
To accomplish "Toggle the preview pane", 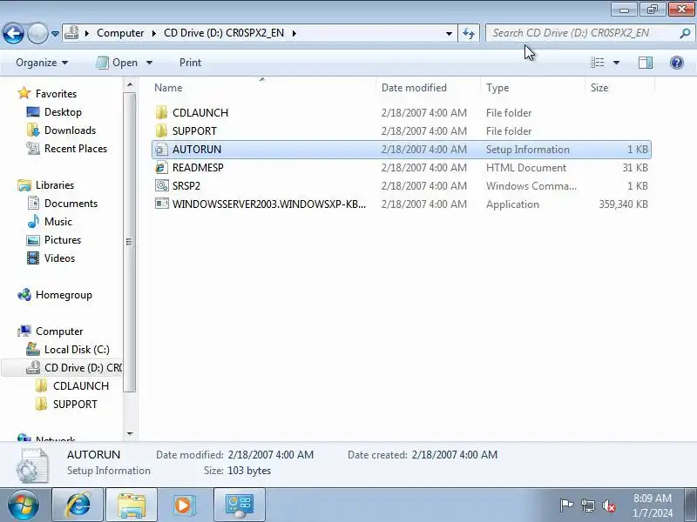I will pyautogui.click(x=646, y=63).
